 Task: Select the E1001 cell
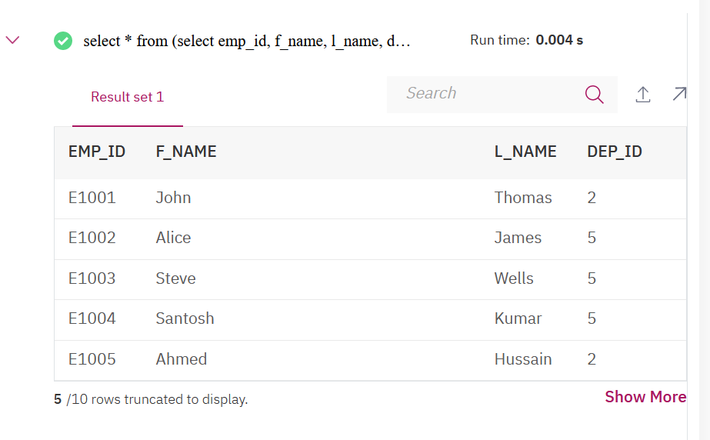pos(92,198)
